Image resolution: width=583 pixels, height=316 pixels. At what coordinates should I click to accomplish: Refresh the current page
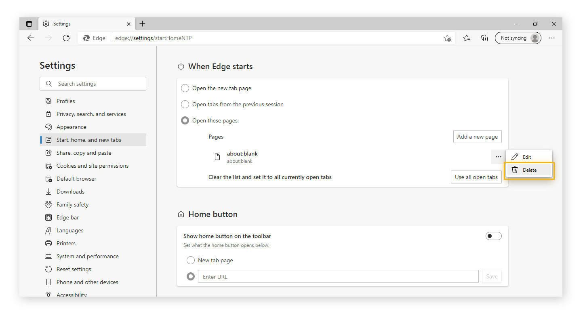[x=66, y=38]
